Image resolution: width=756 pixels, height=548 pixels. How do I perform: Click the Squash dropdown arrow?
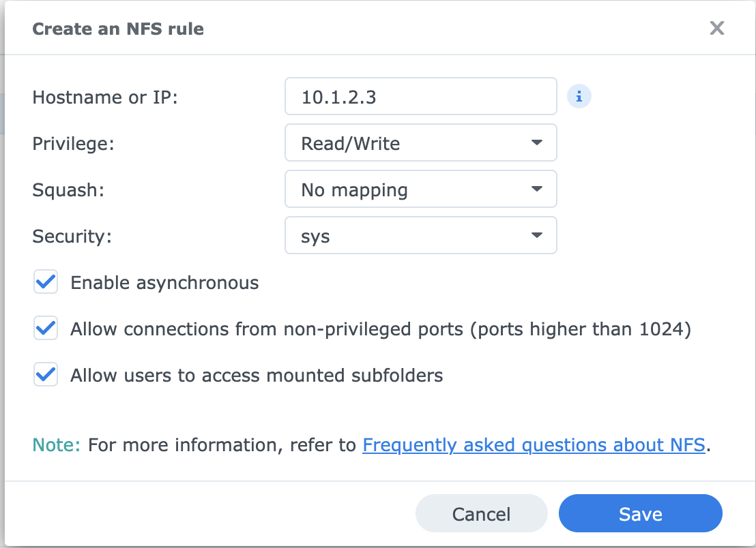coord(537,189)
